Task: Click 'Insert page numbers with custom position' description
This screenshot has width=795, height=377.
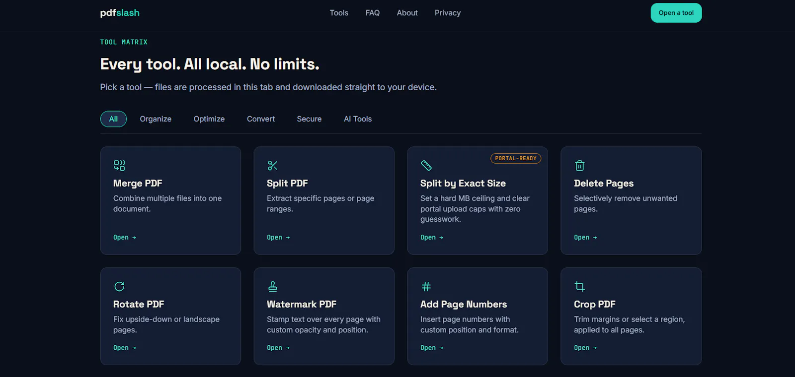Action: click(470, 324)
